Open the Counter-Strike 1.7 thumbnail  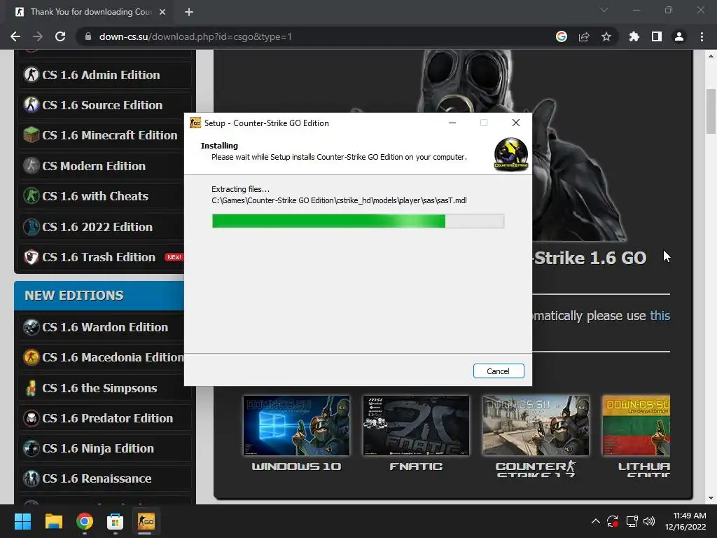pos(536,425)
